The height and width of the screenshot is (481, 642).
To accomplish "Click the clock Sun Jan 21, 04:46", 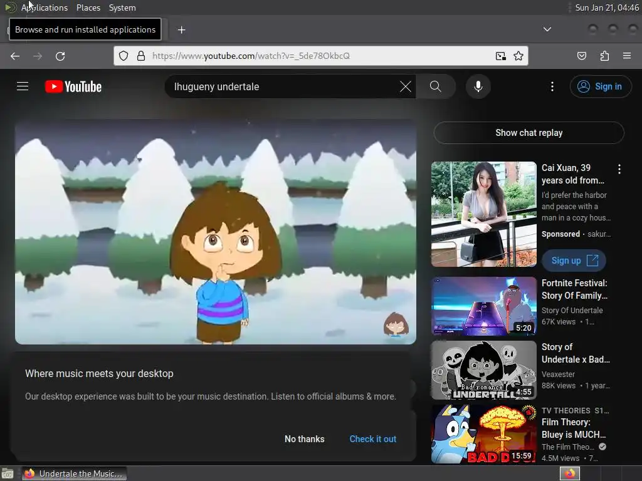I will [x=606, y=8].
